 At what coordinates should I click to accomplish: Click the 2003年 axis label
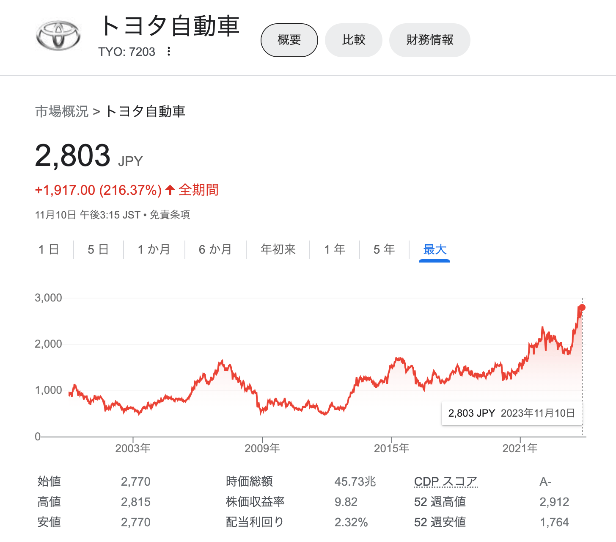133,448
